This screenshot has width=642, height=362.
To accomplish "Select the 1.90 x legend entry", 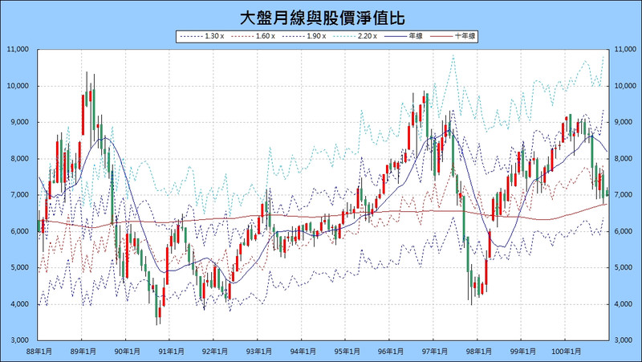I will [304, 36].
